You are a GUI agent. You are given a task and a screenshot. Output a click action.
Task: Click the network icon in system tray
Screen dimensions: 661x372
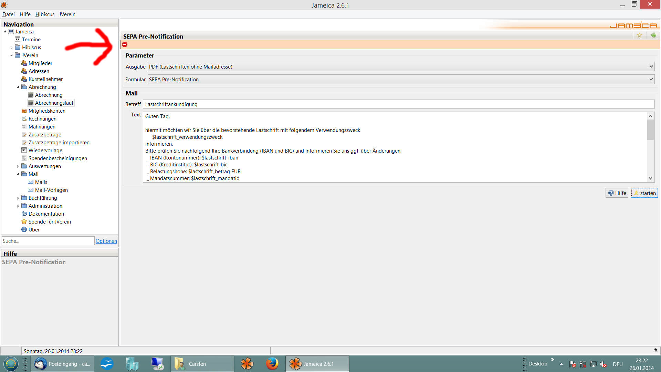(593, 364)
